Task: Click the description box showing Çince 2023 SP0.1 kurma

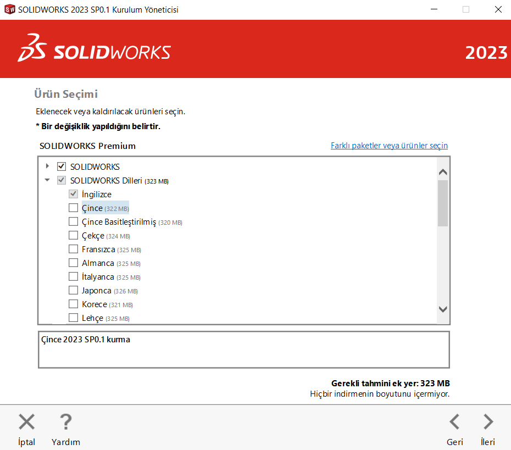Action: (x=244, y=349)
